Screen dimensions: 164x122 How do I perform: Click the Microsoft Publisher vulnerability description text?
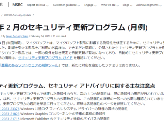(65, 119)
